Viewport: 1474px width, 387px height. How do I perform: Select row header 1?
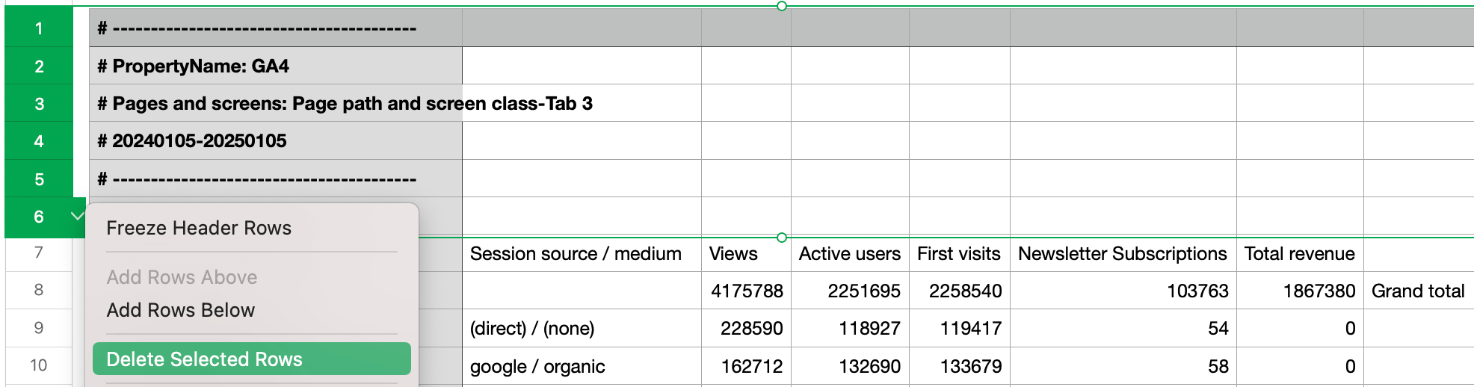pos(39,28)
